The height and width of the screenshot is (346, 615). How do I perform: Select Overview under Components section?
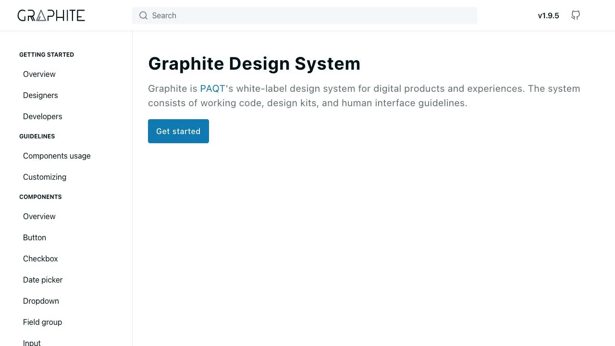point(39,216)
